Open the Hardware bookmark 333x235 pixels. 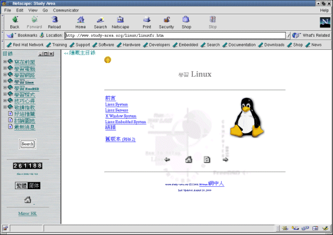[x=129, y=45]
